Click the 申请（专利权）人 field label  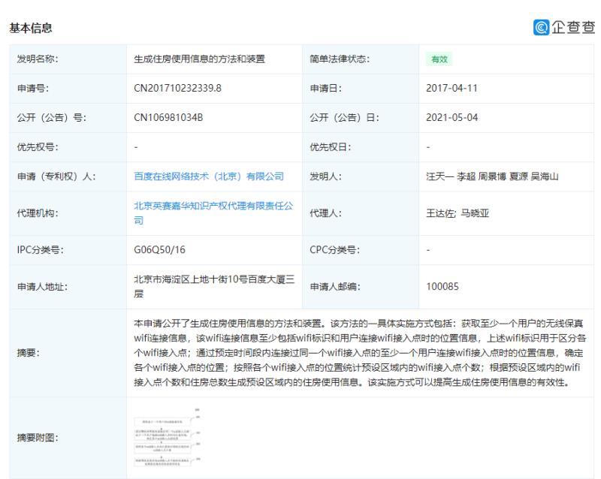(56, 176)
